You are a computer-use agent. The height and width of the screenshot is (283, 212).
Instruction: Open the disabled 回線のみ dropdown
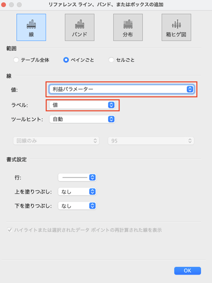[56, 141]
